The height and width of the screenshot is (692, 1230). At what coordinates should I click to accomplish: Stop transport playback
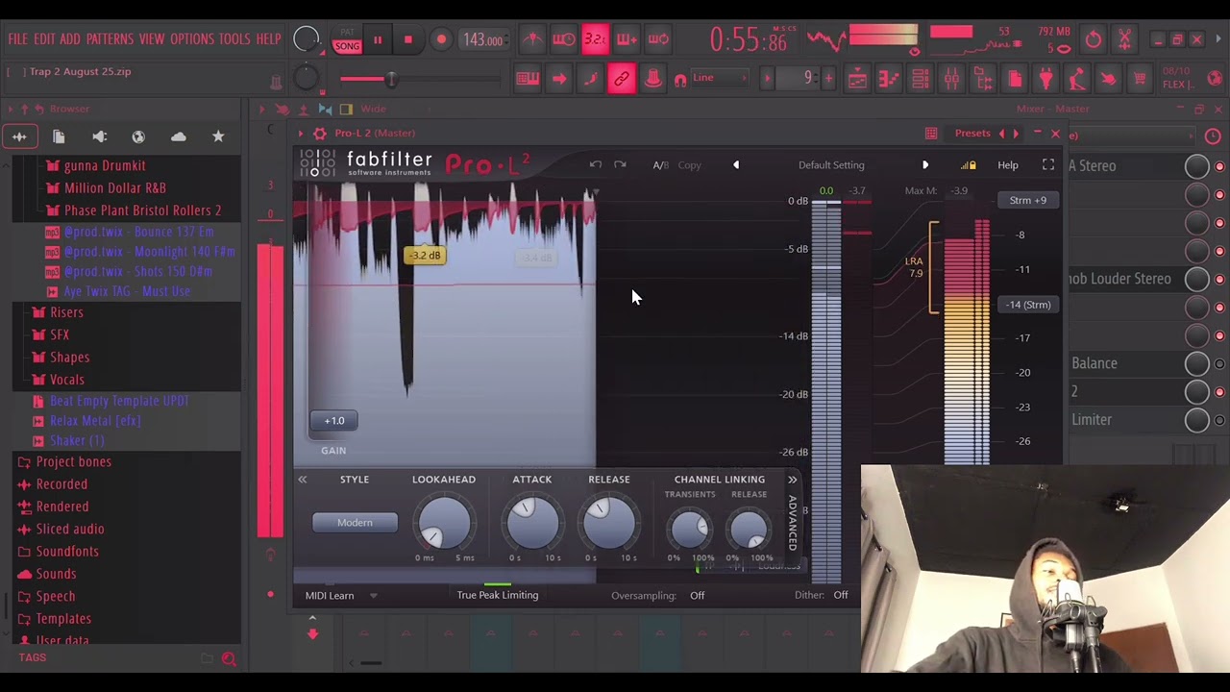[x=408, y=40]
